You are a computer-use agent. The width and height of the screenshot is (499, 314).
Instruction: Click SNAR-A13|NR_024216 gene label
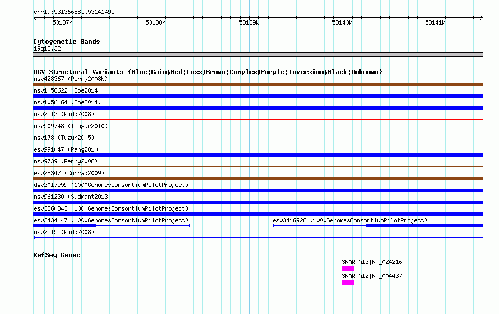pyautogui.click(x=372, y=262)
